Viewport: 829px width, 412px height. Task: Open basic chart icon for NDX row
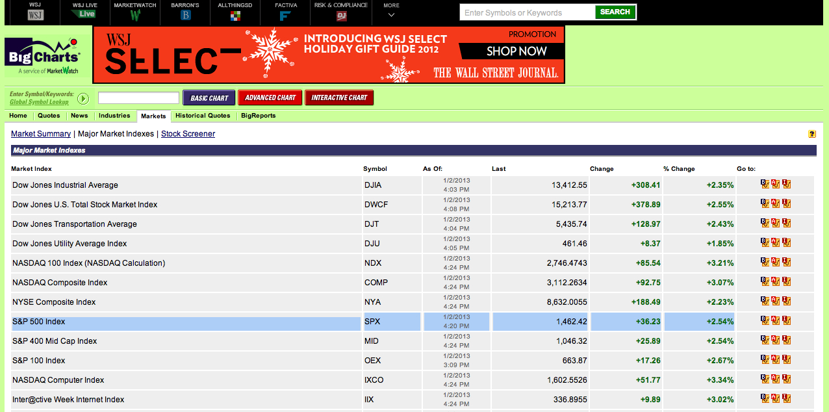pyautogui.click(x=765, y=263)
